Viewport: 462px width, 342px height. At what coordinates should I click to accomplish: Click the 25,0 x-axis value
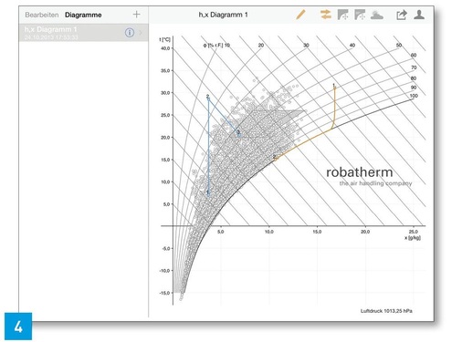click(414, 232)
